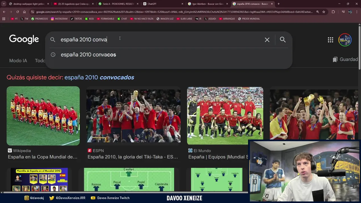Image resolution: width=361 pixels, height=203 pixels.
Task: Open the ESPN trophy celebration image
Action: point(133,116)
